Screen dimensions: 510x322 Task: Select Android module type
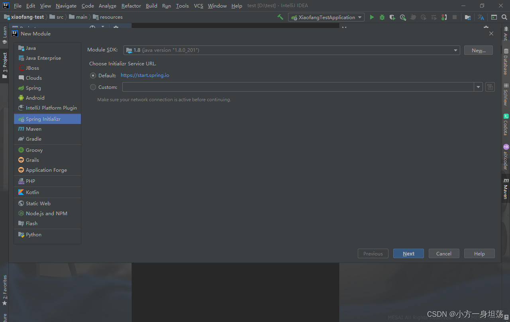tap(47, 98)
